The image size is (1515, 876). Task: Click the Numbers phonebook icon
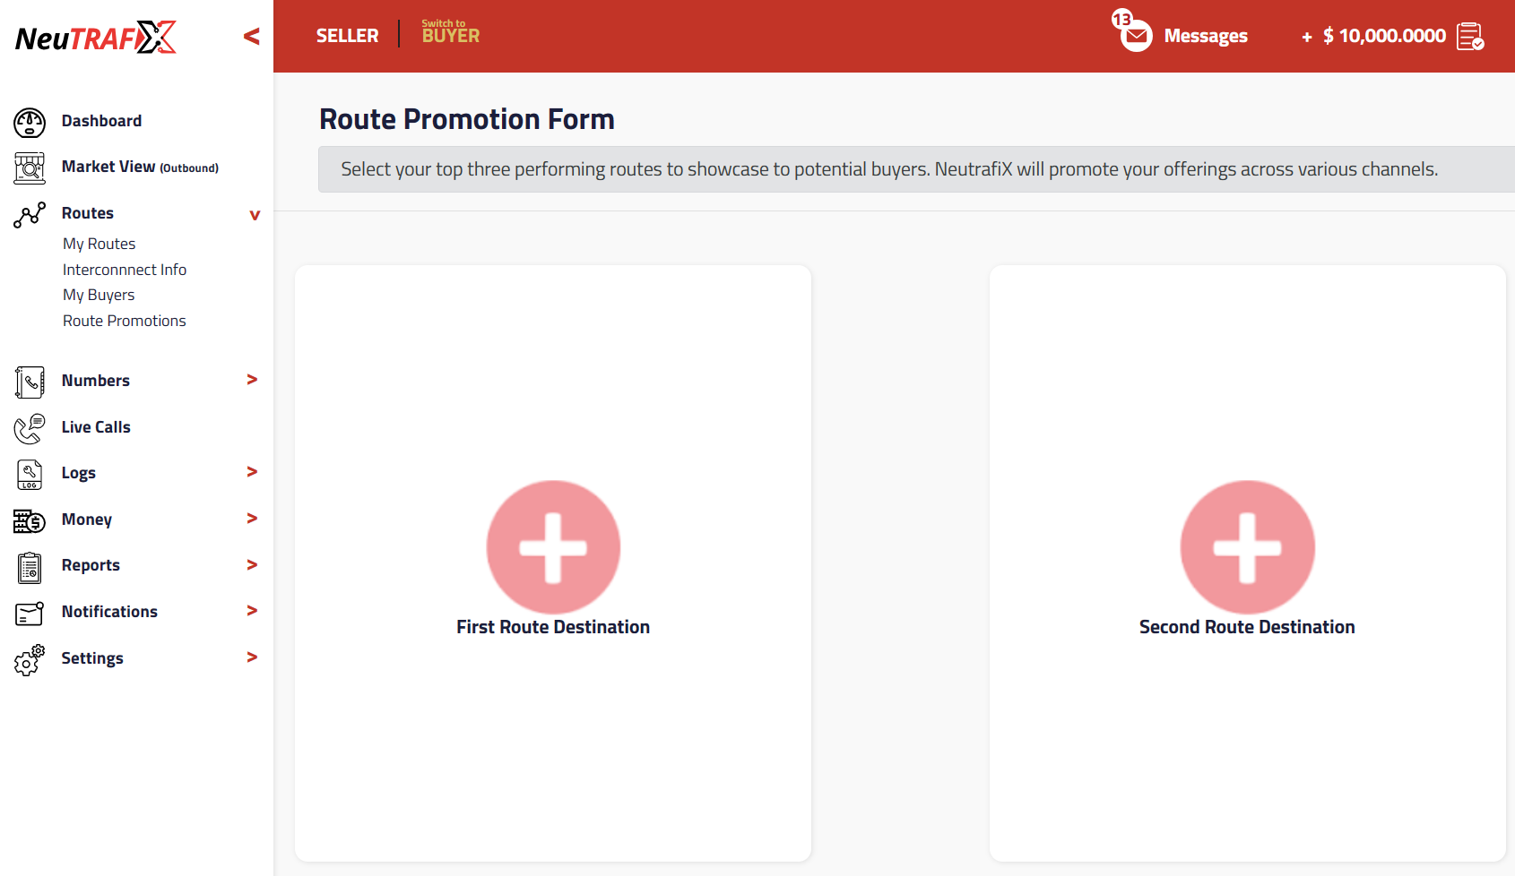pyautogui.click(x=30, y=382)
